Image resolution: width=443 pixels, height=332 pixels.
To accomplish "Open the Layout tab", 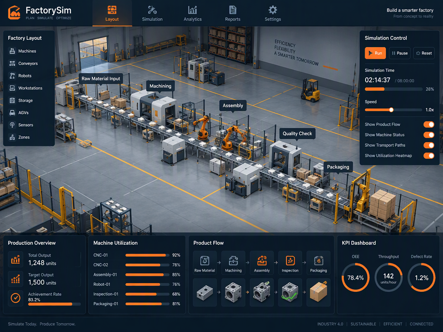I will coord(112,13).
